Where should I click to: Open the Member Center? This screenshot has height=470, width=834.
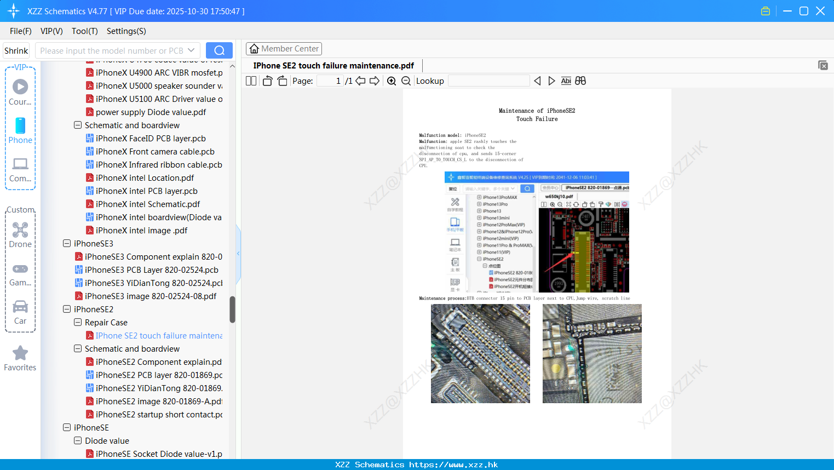[284, 49]
